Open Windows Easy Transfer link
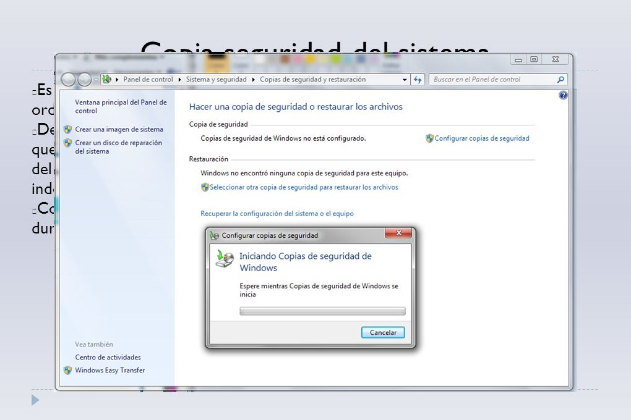Screen dimensions: 631x420 [x=110, y=370]
